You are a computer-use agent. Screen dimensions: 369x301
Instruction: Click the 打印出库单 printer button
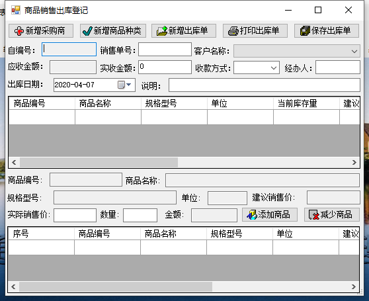(x=255, y=31)
